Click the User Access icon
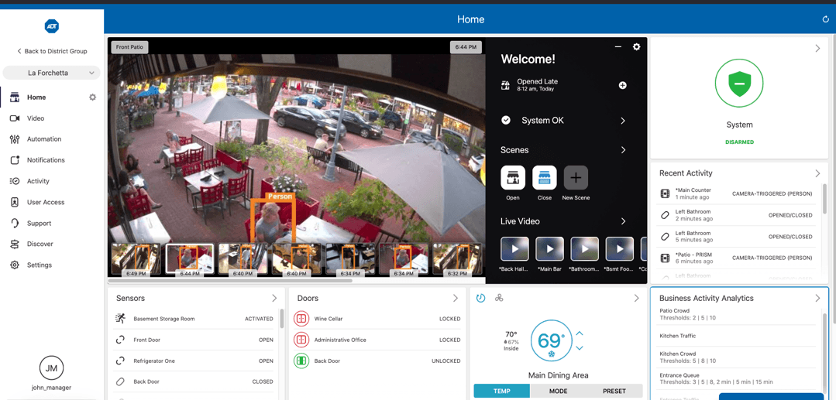836x400 pixels. pos(15,203)
